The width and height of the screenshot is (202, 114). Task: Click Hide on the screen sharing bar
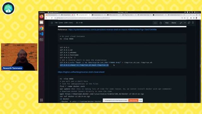pos(140,100)
